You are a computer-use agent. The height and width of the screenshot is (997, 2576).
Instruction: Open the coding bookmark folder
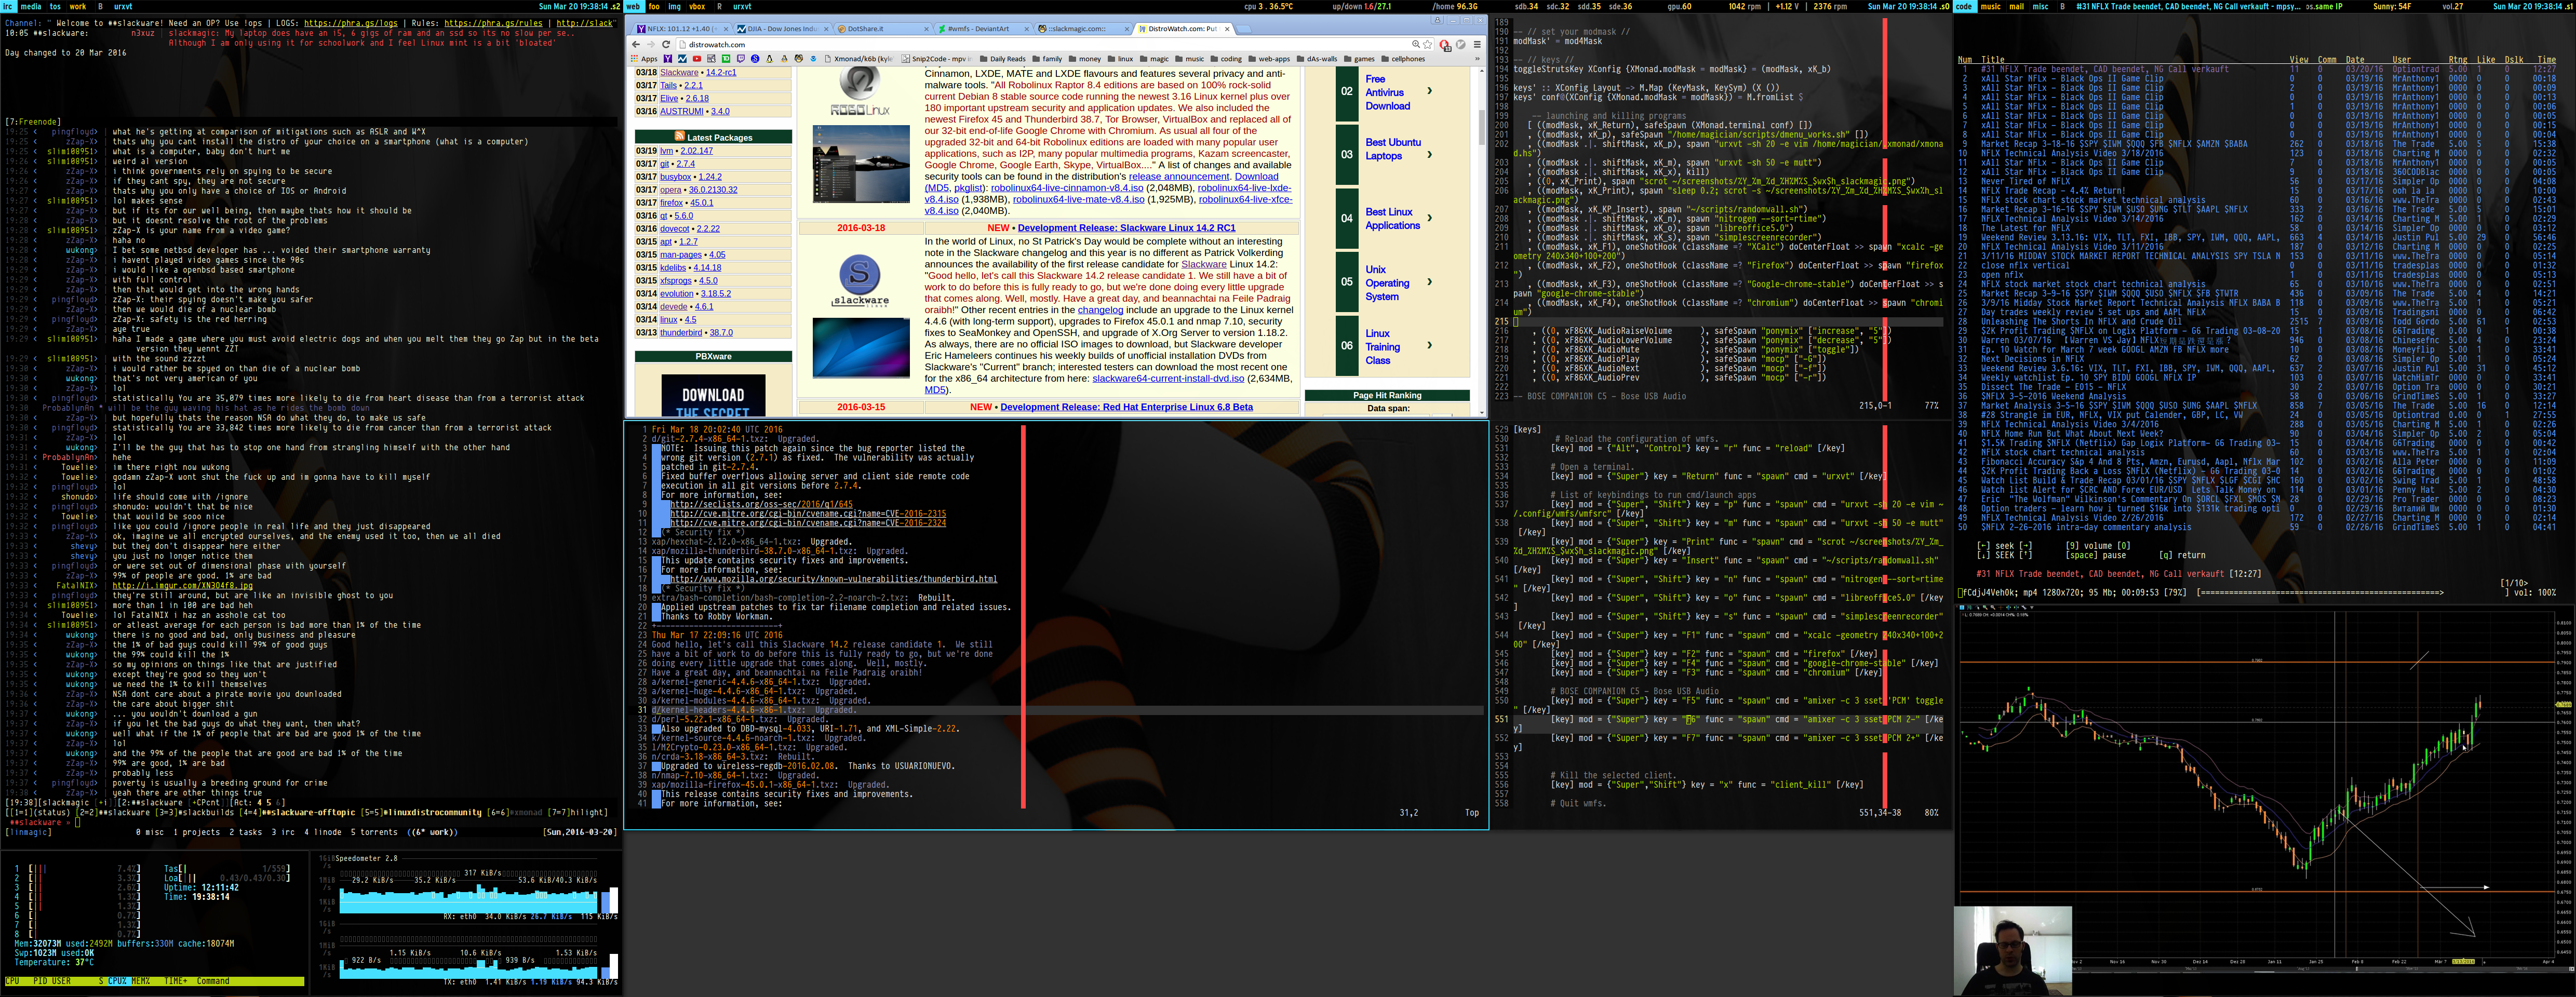pyautogui.click(x=1226, y=59)
